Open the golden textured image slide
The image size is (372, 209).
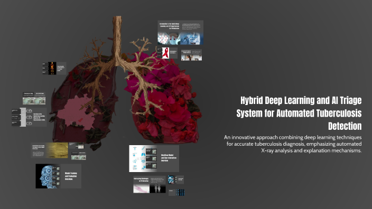49,150
